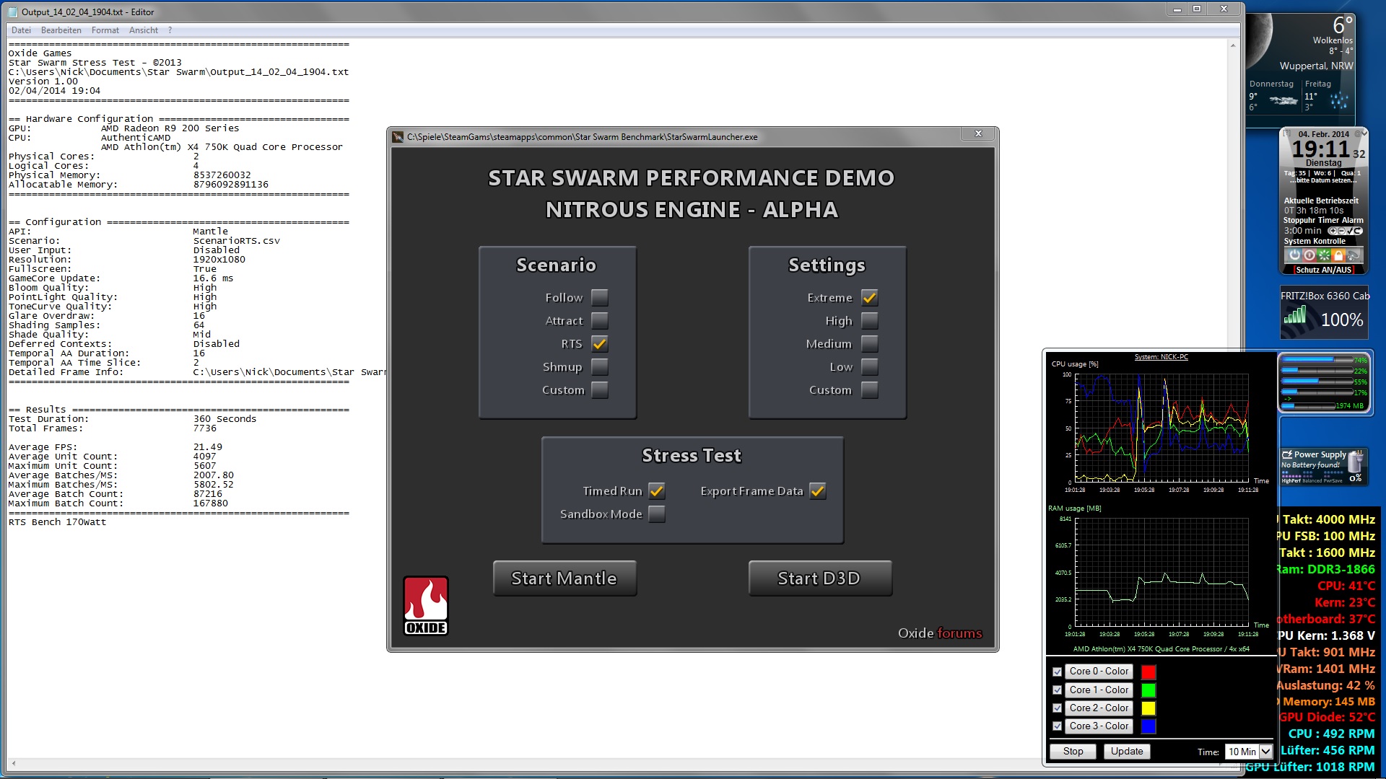Open the Bearbeiten menu
Viewport: 1386px width, 779px height.
(x=61, y=30)
